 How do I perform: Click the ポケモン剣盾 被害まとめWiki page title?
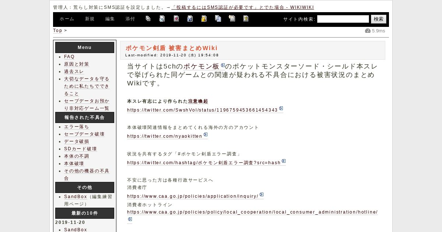click(172, 48)
